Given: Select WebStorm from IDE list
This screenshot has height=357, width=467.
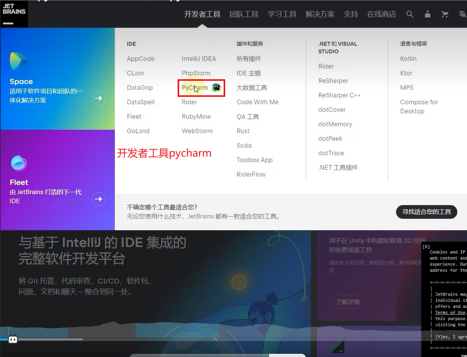Looking at the screenshot, I should coord(197,131).
